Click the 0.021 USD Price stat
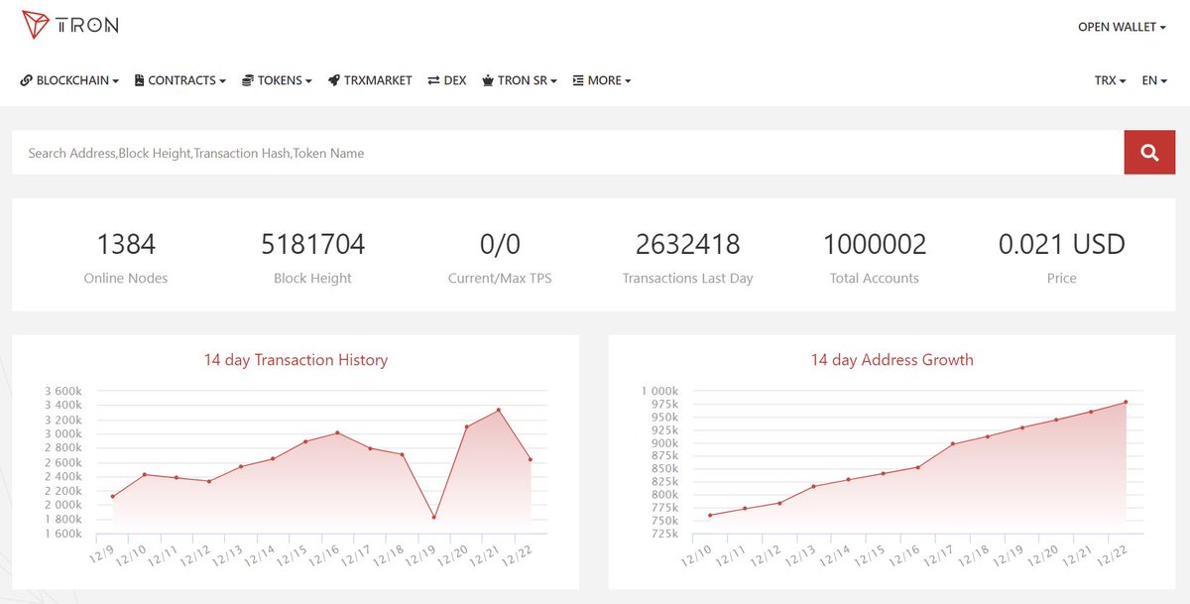Screen dimensions: 1190x604 1061,256
